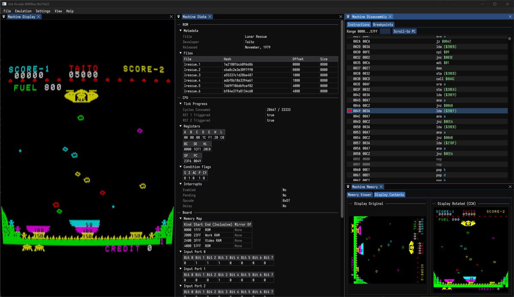This screenshot has width=514, height=297.
Task: Collapse the Input Port 0 section
Action: (180, 252)
